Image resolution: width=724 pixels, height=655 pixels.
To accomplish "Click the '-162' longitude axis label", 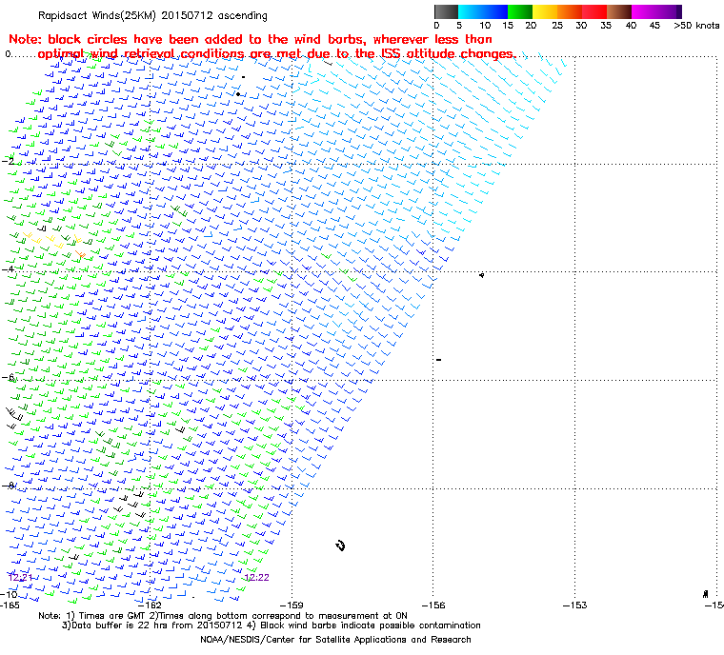I will (150, 605).
